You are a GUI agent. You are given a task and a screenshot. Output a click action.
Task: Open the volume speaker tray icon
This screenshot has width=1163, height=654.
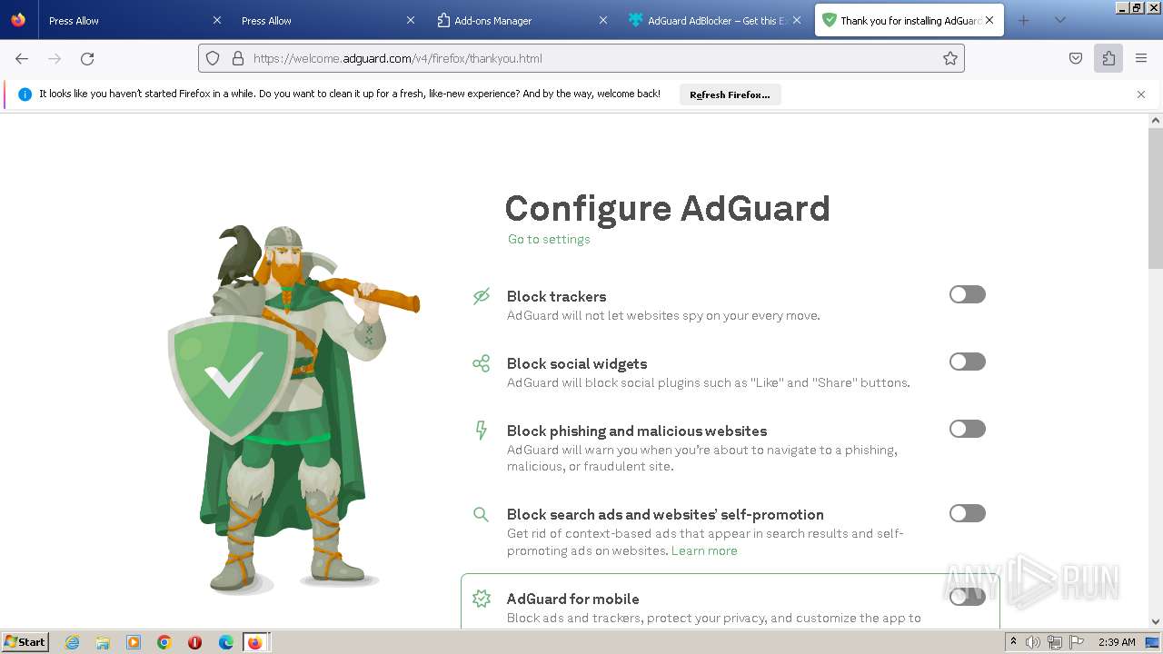pos(1033,642)
